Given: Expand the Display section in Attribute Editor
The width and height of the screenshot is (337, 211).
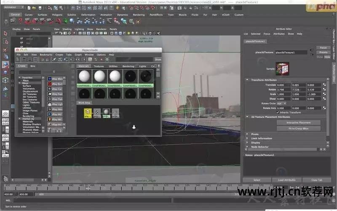Looking at the screenshot, I should click(x=247, y=143).
